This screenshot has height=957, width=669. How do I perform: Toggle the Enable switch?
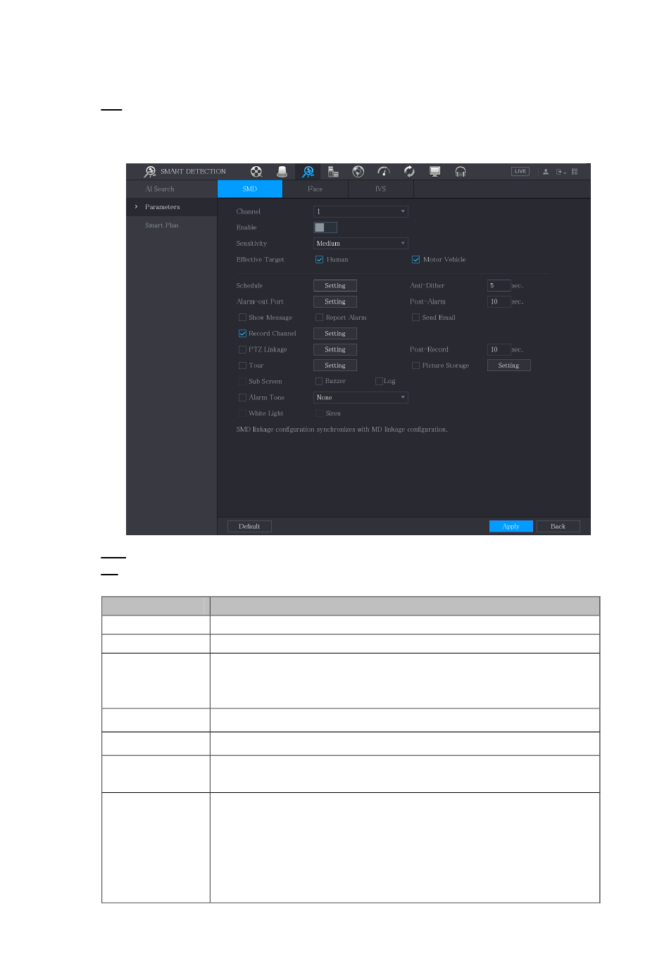tap(325, 227)
